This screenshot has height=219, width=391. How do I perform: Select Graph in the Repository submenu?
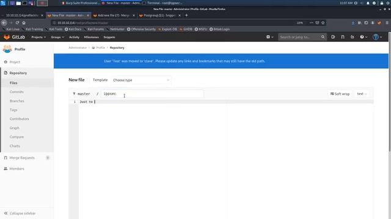(15, 128)
